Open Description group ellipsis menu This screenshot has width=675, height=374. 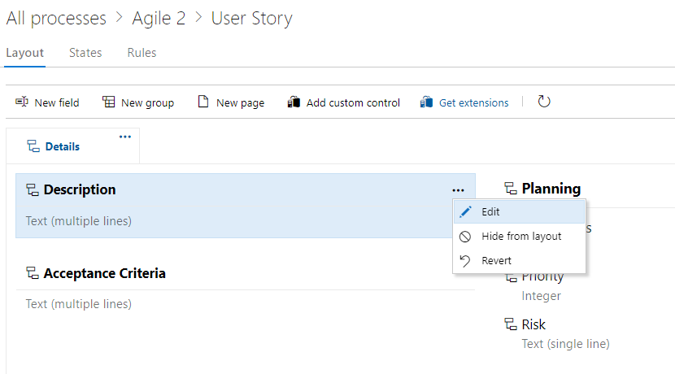[x=458, y=189]
